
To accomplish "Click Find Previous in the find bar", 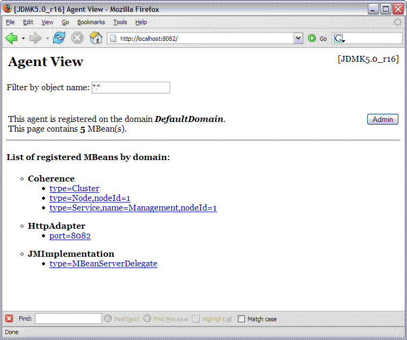I will (165, 319).
